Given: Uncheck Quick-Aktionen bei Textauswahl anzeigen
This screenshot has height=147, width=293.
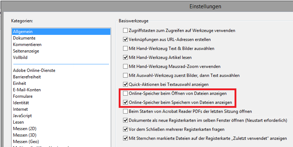Looking at the screenshot, I should click(x=126, y=84).
